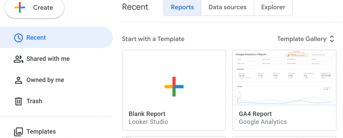Image resolution: width=343 pixels, height=138 pixels.
Task: Switch to the Reports tab
Action: [x=182, y=7]
